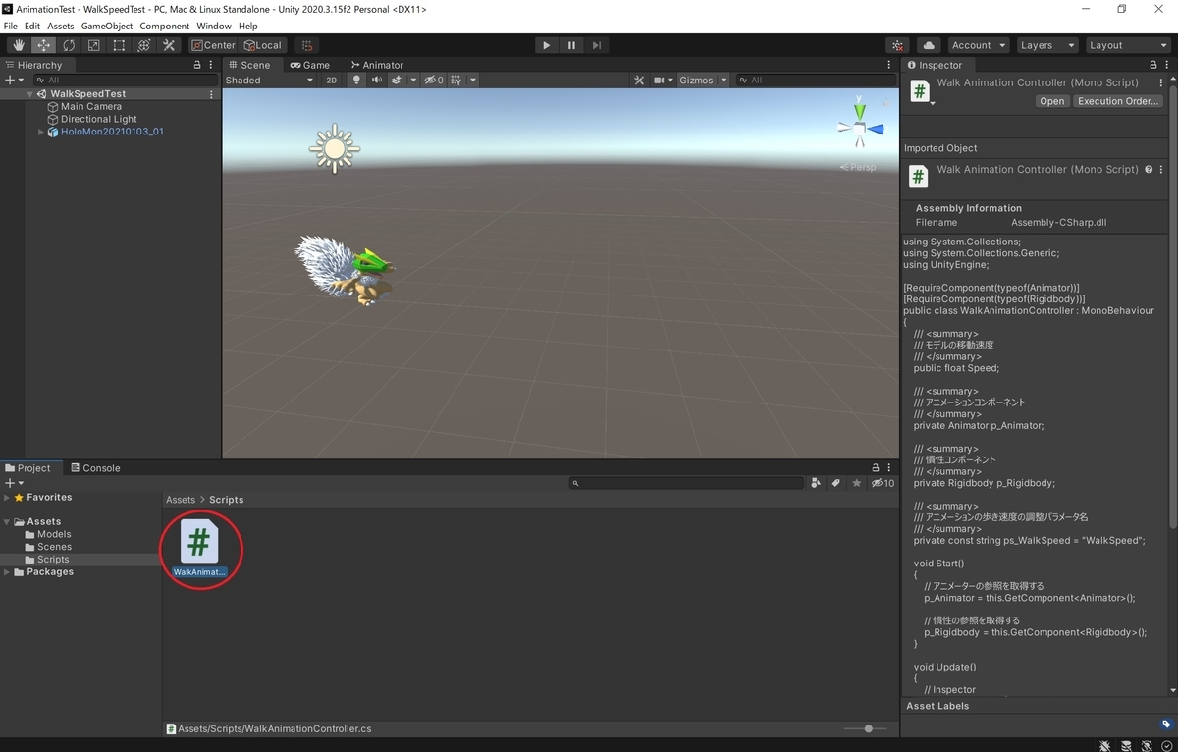Toggle Scene lighting bulb icon
1178x752 pixels.
(x=356, y=81)
